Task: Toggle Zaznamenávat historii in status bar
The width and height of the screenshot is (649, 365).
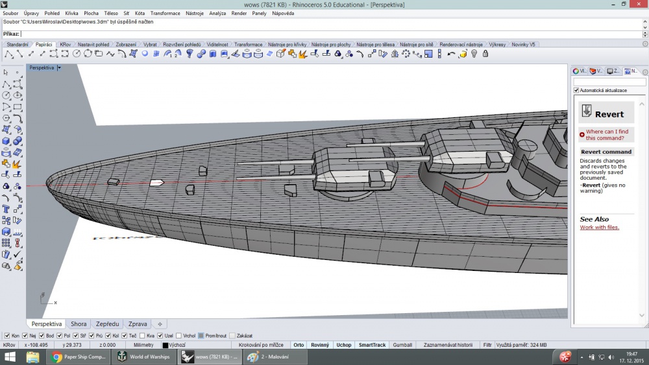Action: (448, 345)
